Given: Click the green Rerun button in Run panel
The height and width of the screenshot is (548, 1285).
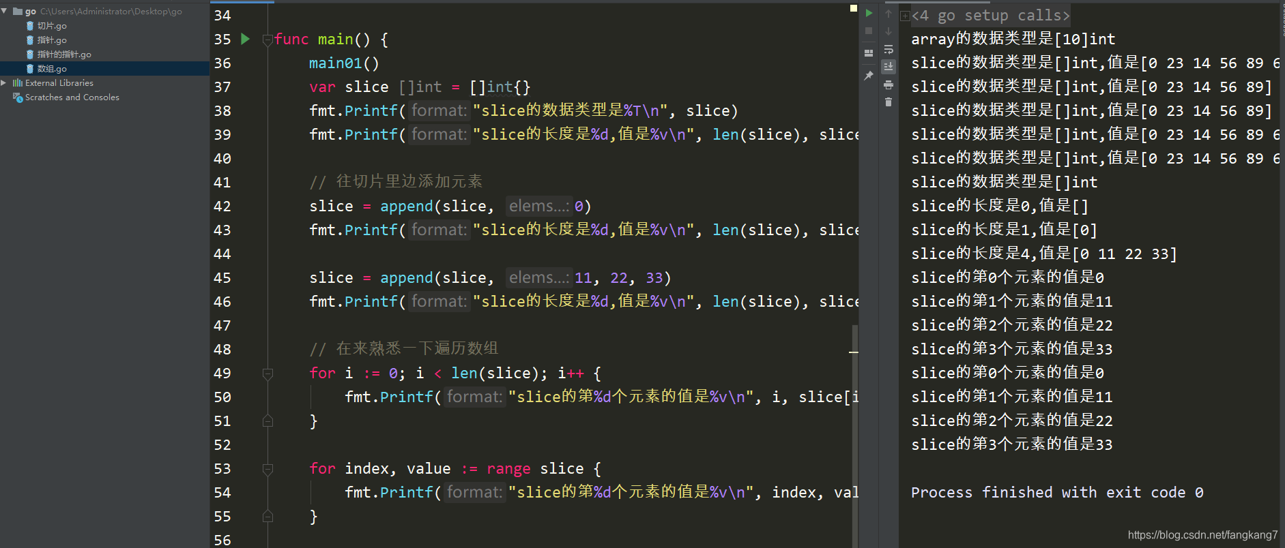Looking at the screenshot, I should [869, 13].
